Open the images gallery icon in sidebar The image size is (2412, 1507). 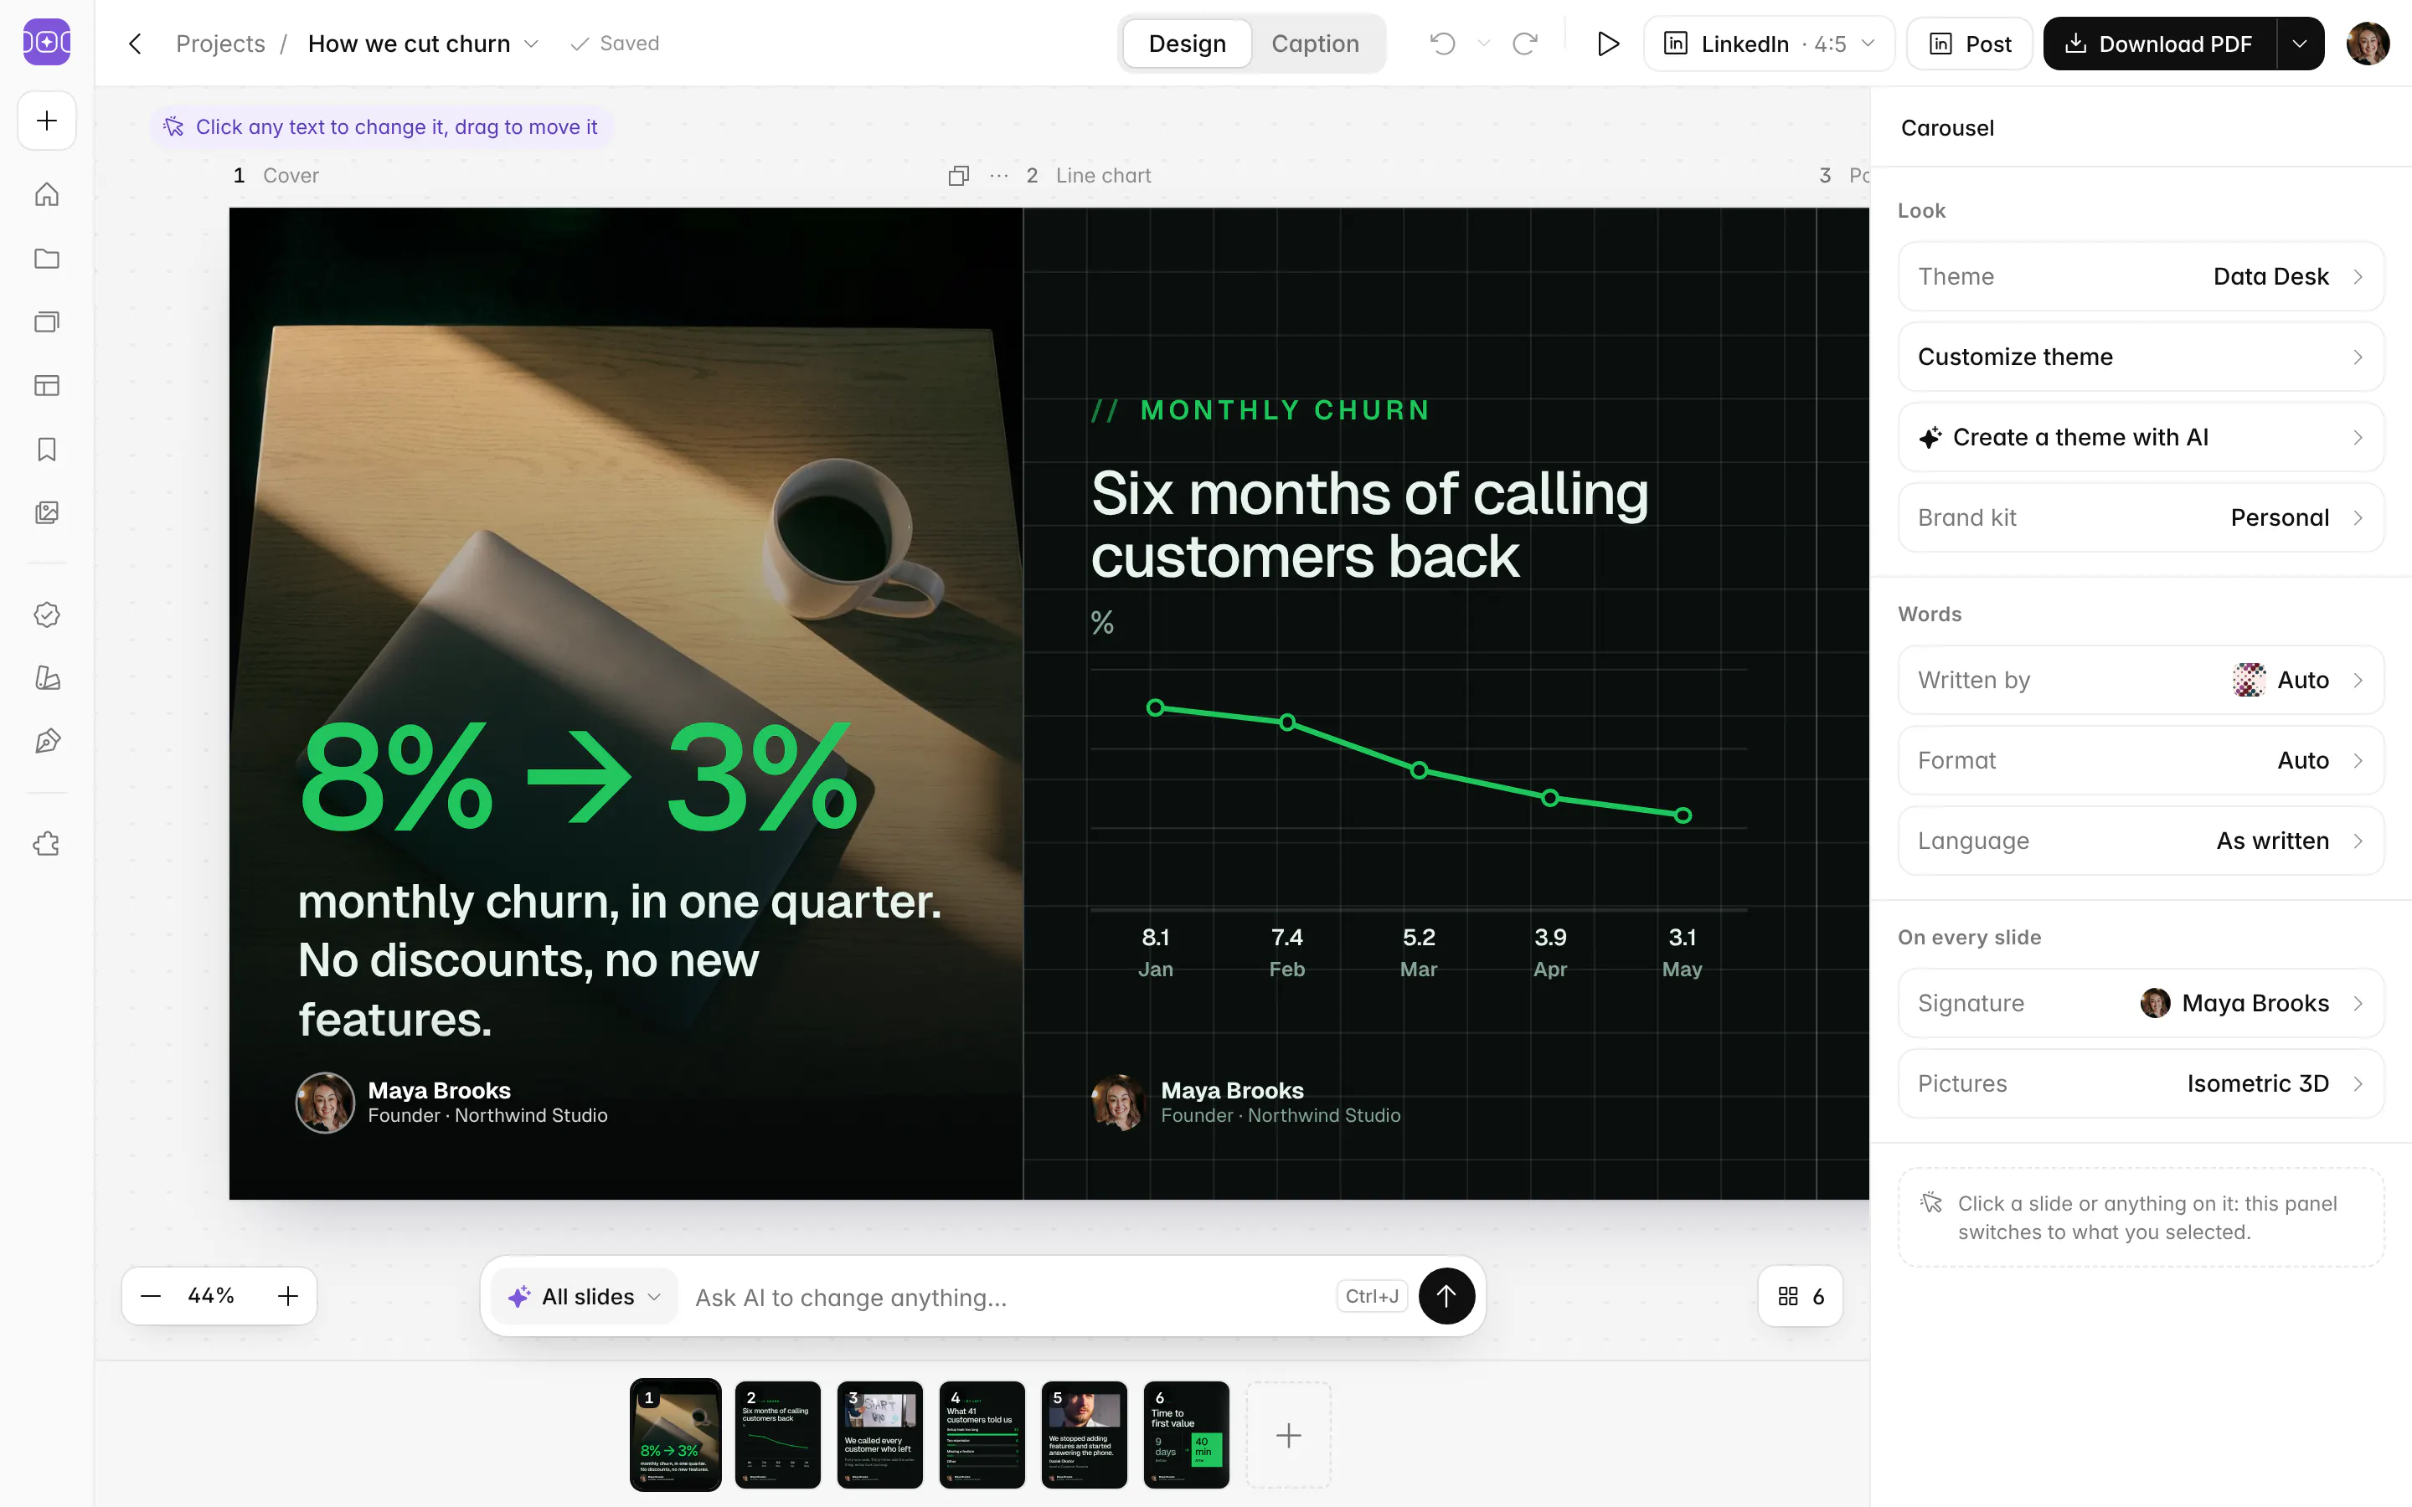pos(47,512)
